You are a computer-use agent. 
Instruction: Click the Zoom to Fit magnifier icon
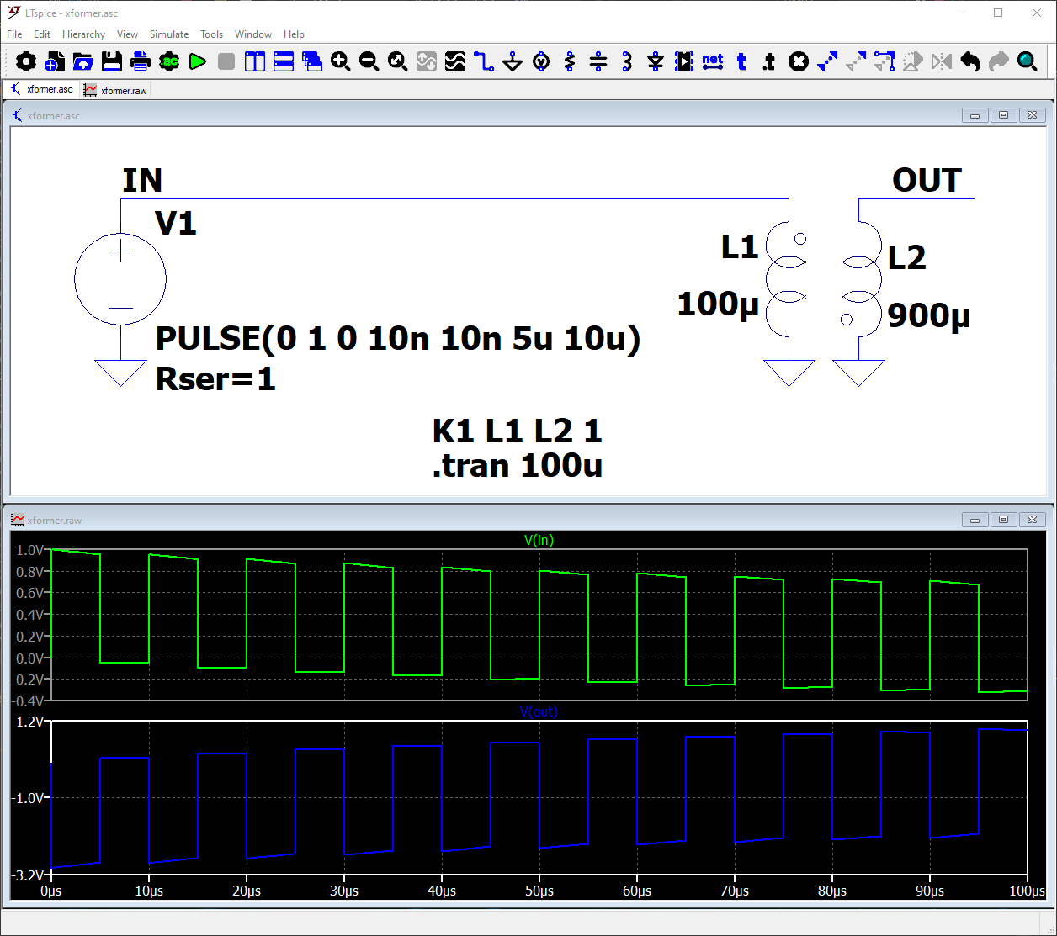click(398, 61)
